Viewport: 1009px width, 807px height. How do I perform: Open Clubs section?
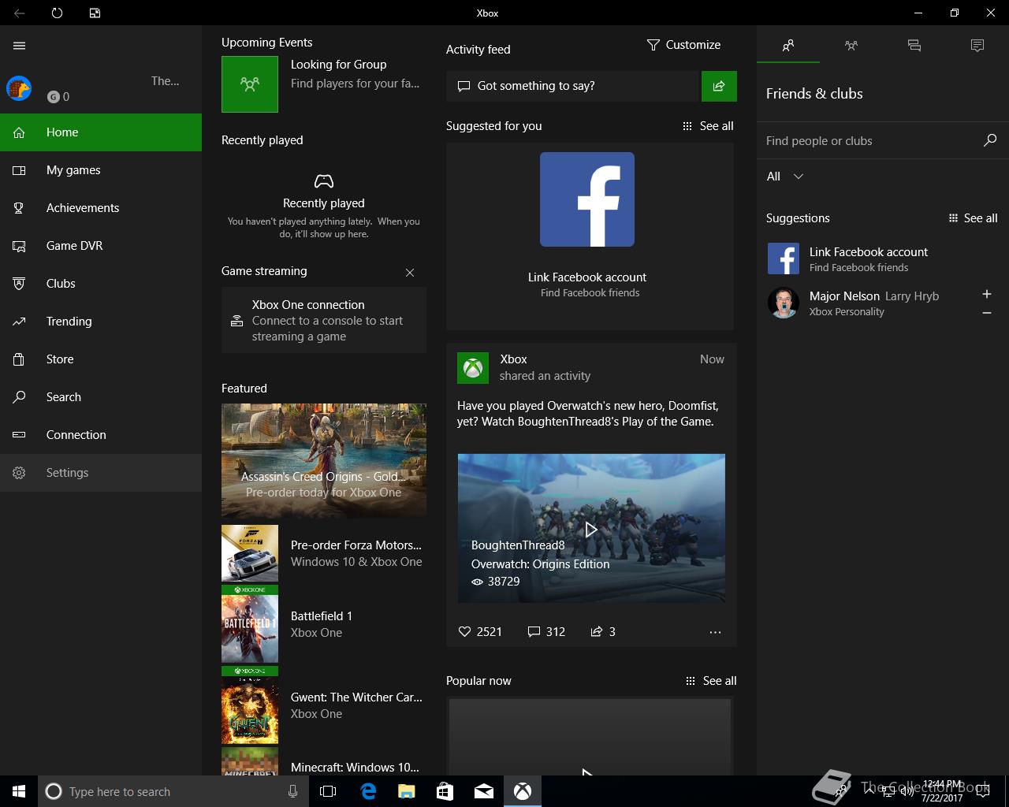(101, 284)
